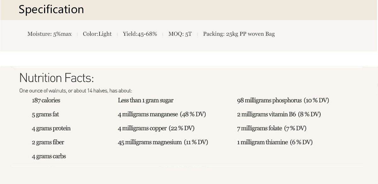Select the 4 grams protein line
Viewport: 378px width, 184px height.
(x=51, y=129)
